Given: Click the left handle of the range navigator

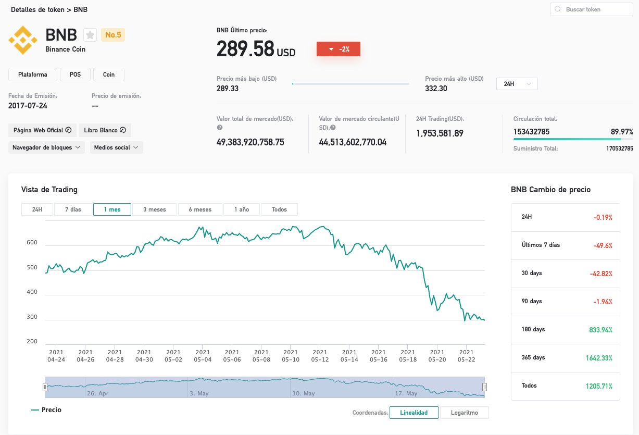Looking at the screenshot, I should coord(45,387).
